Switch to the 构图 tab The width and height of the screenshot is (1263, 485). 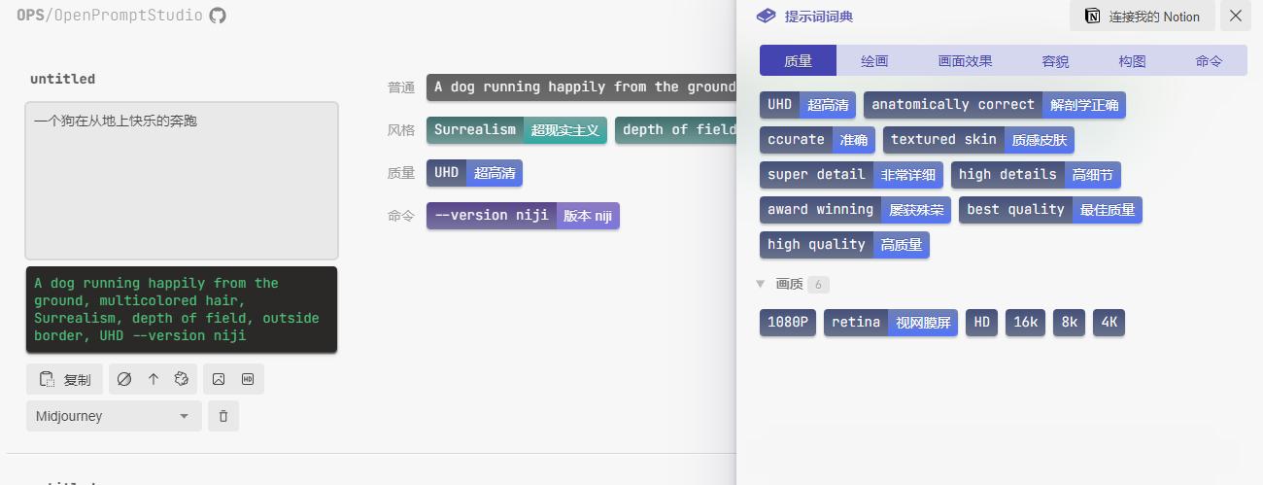1132,60
